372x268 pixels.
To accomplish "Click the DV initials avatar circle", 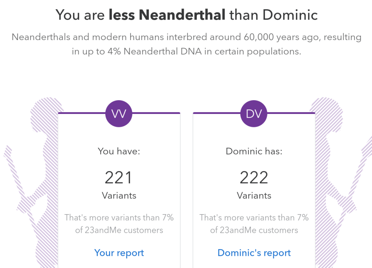I will tap(254, 114).
